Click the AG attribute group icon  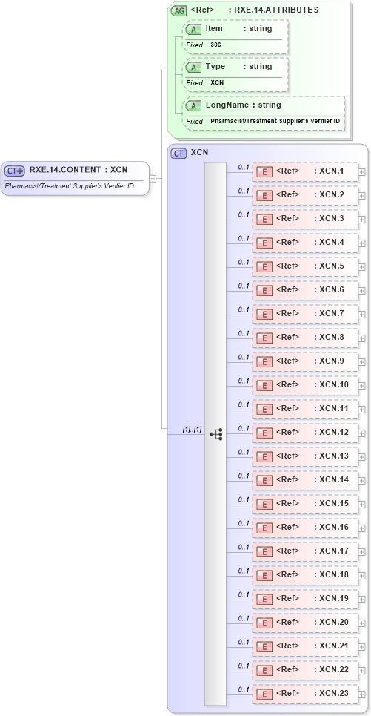[x=178, y=11]
